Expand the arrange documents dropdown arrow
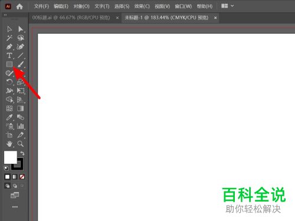 232,6
